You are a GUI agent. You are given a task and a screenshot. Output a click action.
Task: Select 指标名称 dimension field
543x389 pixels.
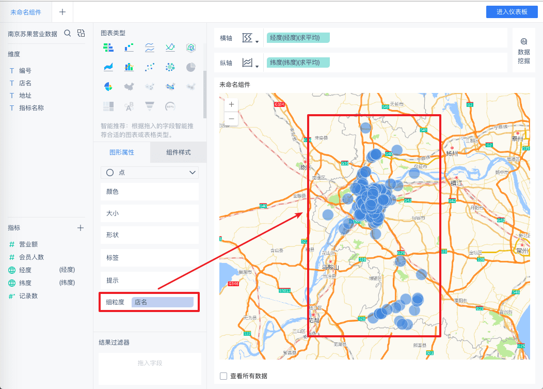click(x=31, y=108)
